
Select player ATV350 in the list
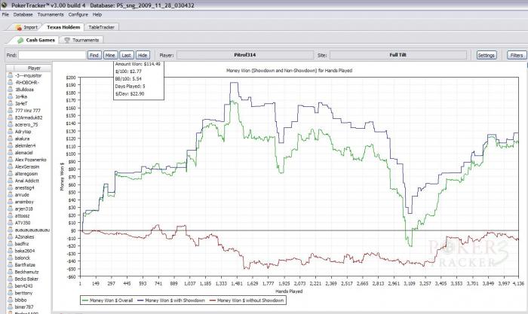23,223
